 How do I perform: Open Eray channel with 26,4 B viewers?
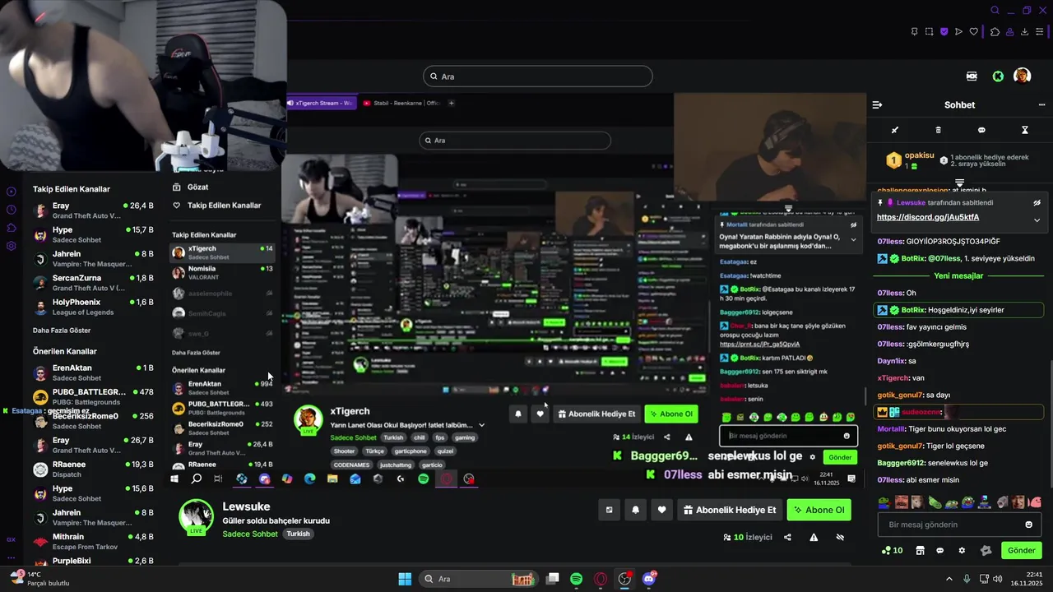tap(93, 210)
